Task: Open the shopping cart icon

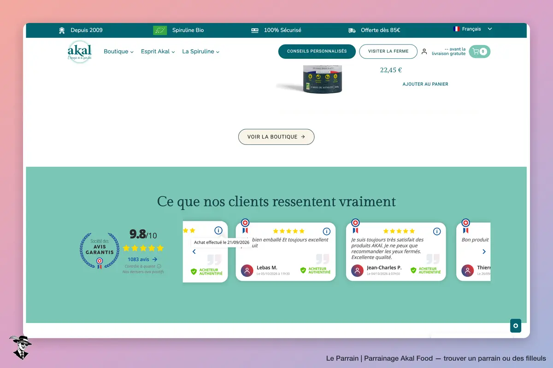Action: click(x=479, y=52)
